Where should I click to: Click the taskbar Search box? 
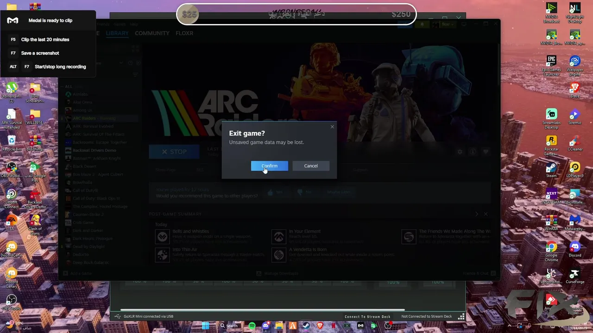click(230, 326)
